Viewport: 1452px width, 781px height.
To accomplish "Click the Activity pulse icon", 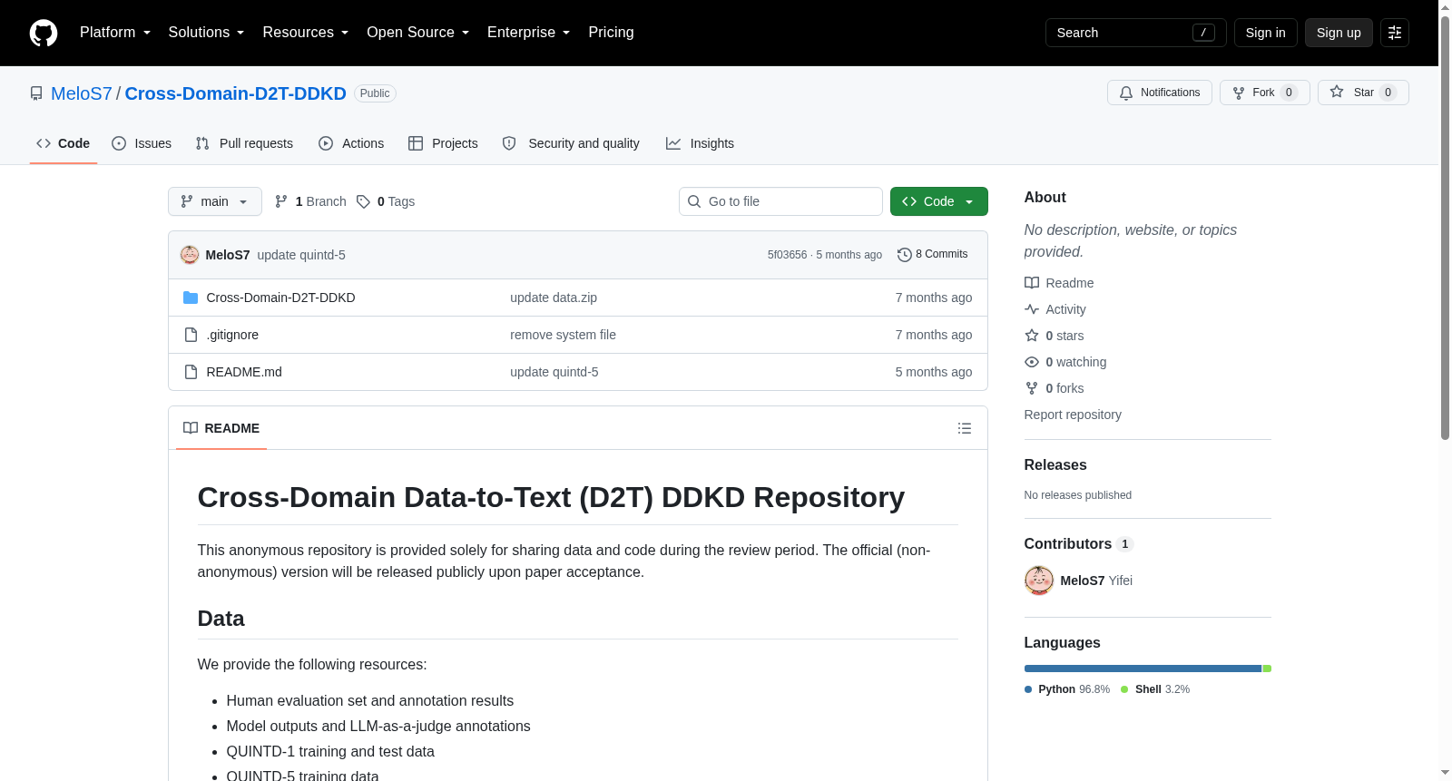I will point(1032,309).
